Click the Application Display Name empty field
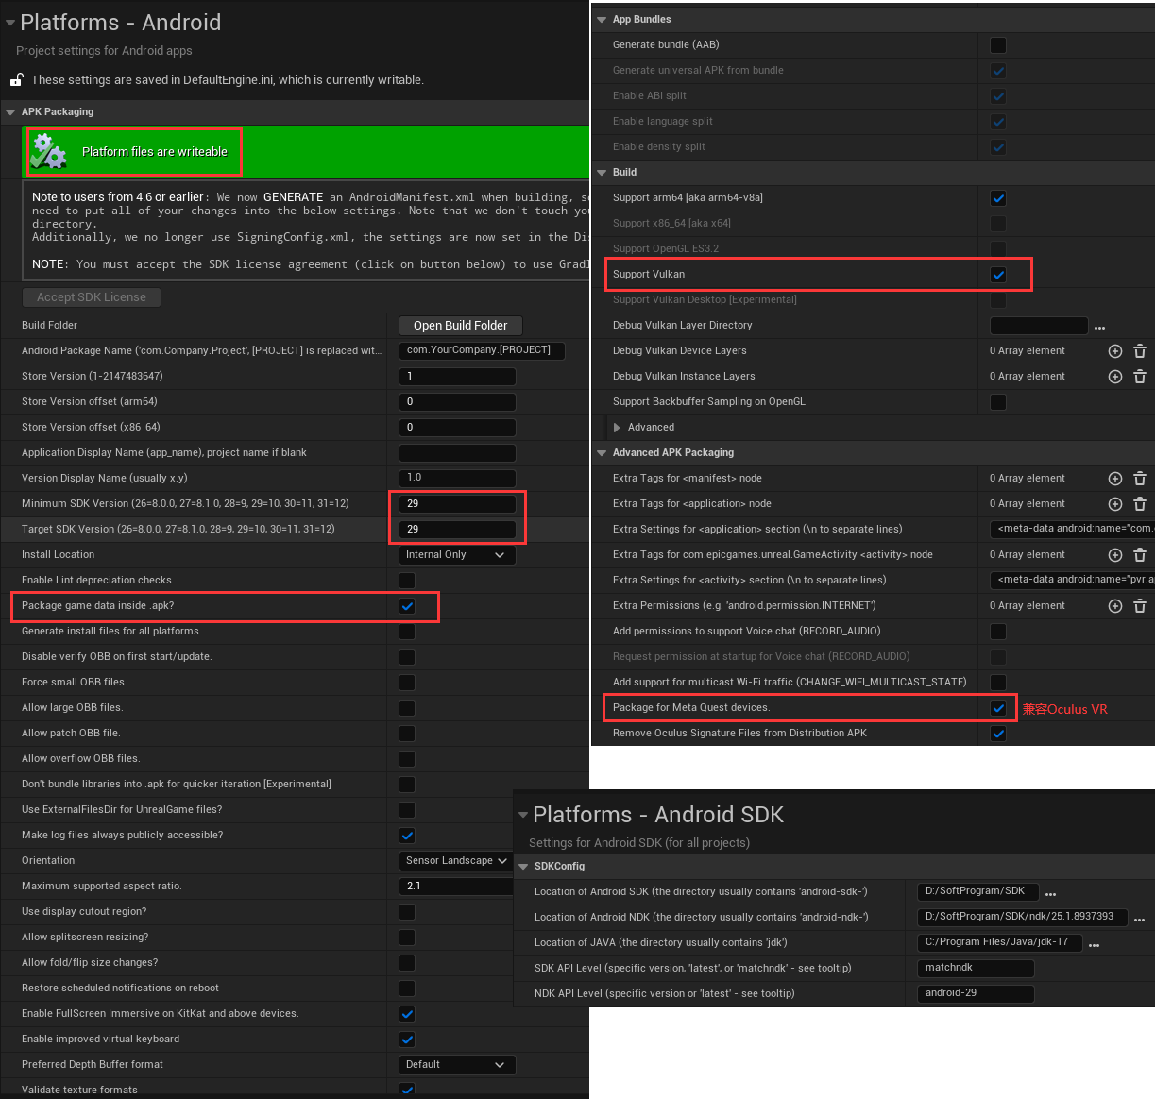 tap(457, 453)
